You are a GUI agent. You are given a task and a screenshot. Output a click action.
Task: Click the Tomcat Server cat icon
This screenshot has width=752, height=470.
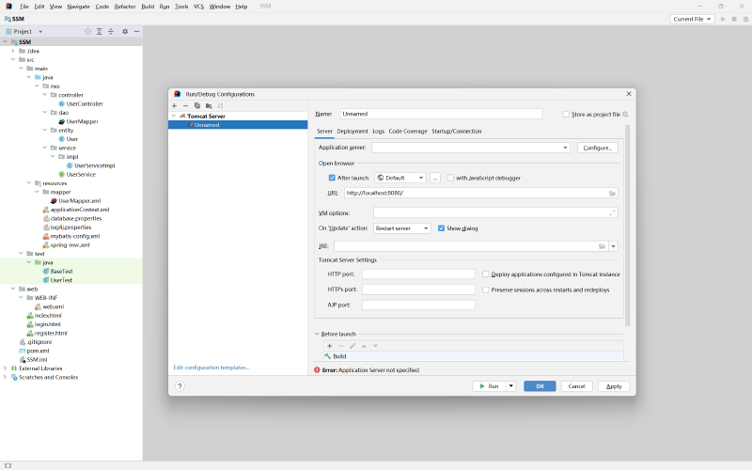[x=182, y=116]
